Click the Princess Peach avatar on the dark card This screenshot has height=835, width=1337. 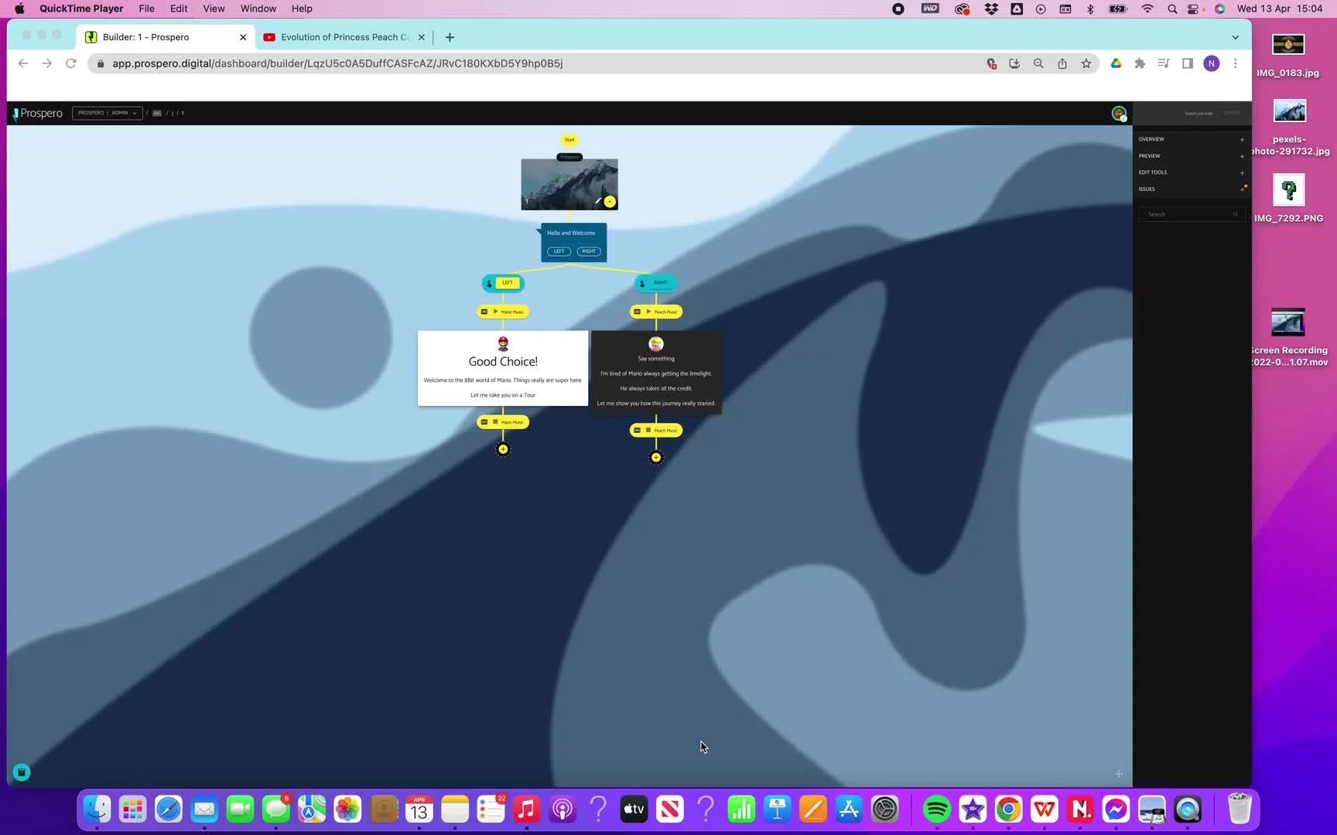coord(656,344)
